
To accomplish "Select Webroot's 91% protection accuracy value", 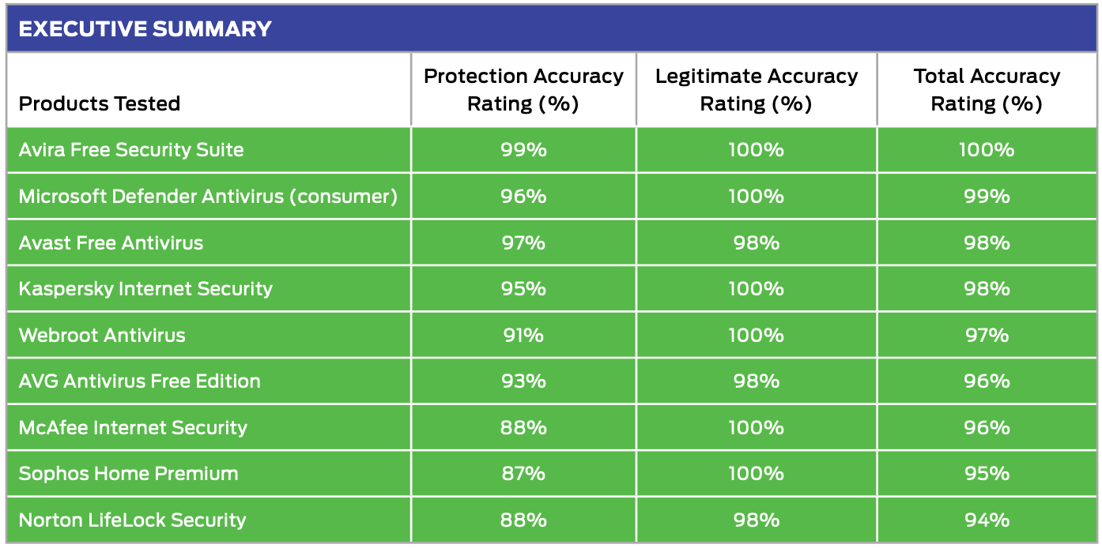I will [x=523, y=335].
